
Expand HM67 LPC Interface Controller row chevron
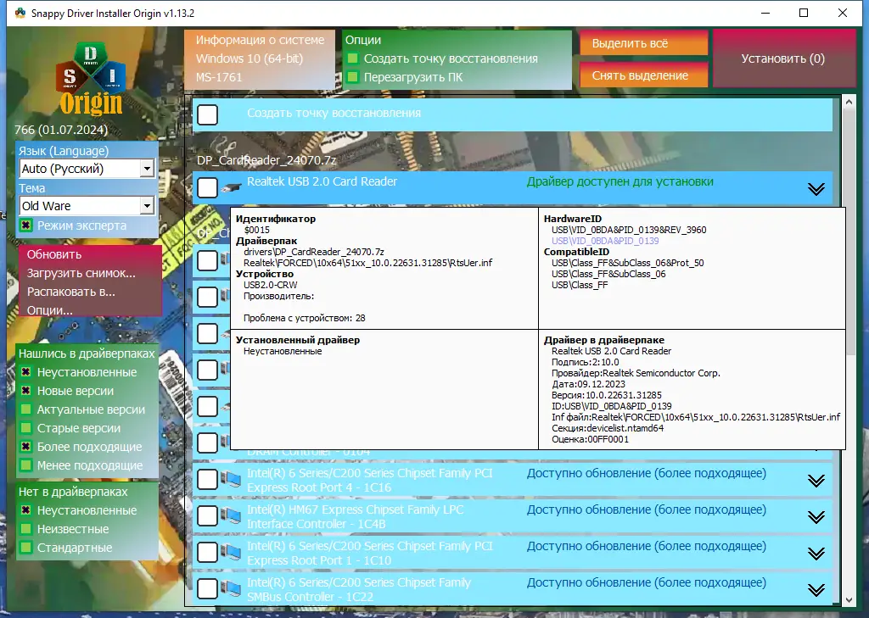(x=816, y=517)
